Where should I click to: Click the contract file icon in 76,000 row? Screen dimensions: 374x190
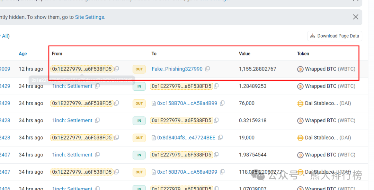click(x=154, y=103)
